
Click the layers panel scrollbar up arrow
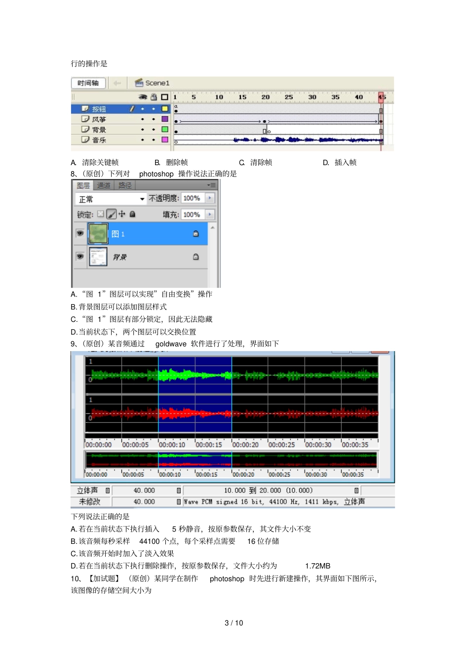213,227
